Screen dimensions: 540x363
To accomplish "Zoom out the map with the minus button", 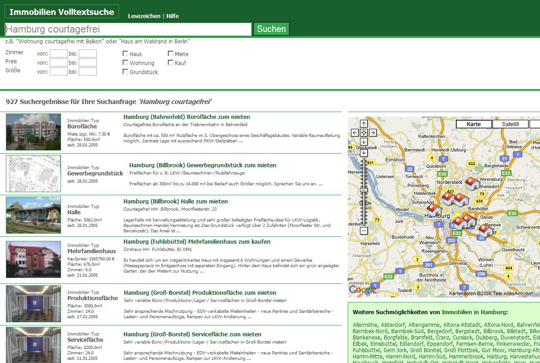I will [364, 231].
